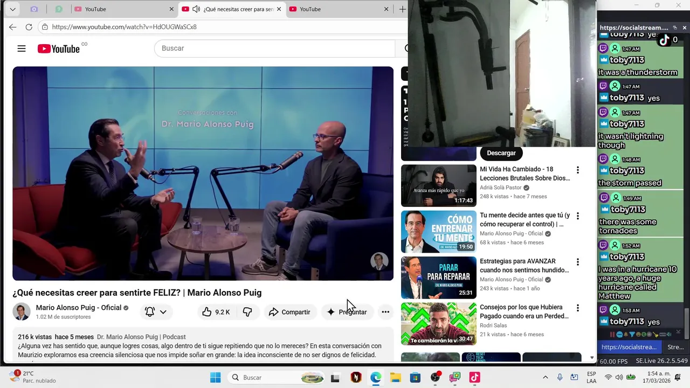Open the YouTube hamburger guide menu
Viewport: 690px width, 388px height.
coord(22,48)
